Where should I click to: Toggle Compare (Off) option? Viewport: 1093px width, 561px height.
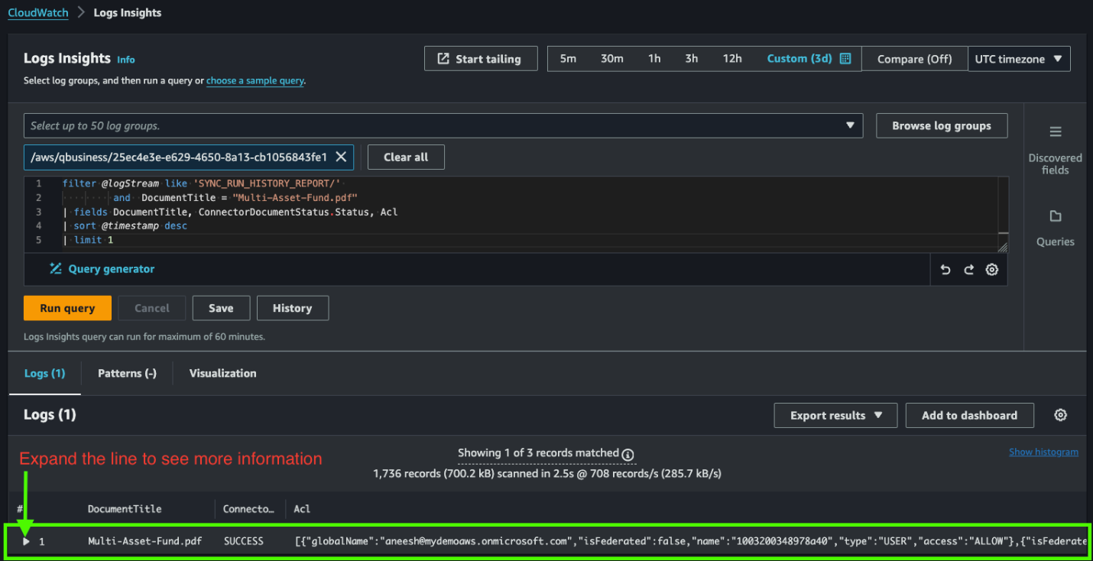coord(914,59)
